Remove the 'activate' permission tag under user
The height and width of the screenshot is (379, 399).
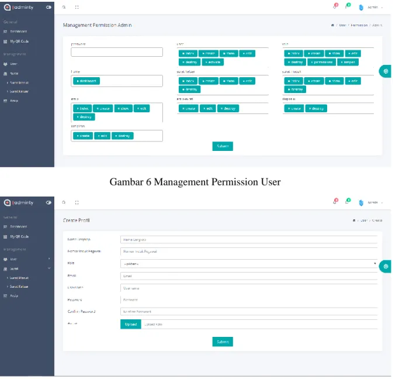click(206, 62)
